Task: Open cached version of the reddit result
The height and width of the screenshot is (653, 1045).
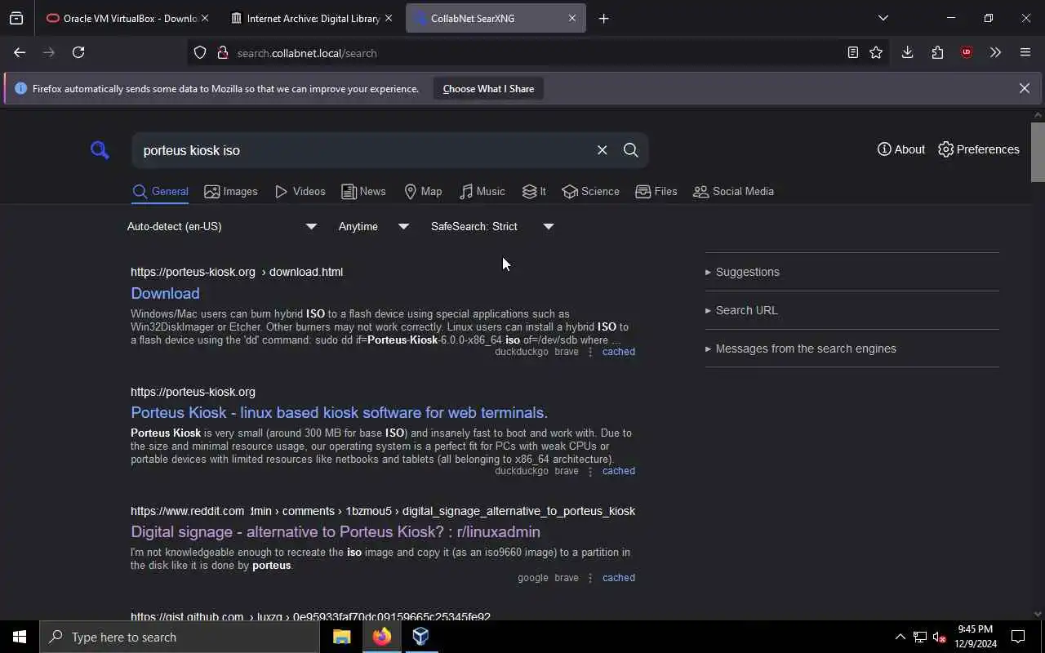Action: 618,578
